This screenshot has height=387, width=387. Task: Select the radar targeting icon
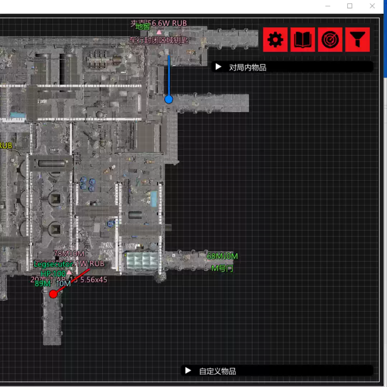pyautogui.click(x=330, y=39)
